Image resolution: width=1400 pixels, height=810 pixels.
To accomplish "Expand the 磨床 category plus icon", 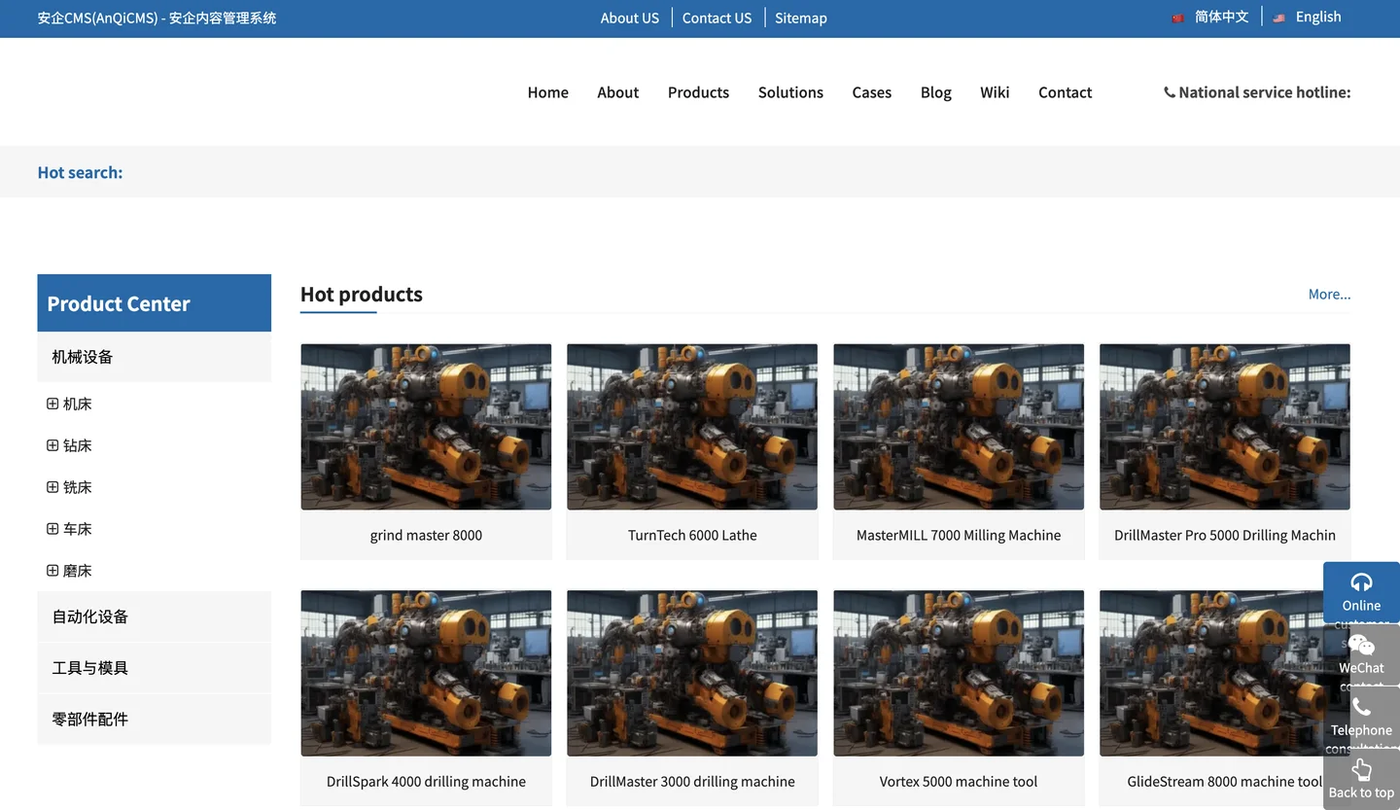I will (52, 571).
